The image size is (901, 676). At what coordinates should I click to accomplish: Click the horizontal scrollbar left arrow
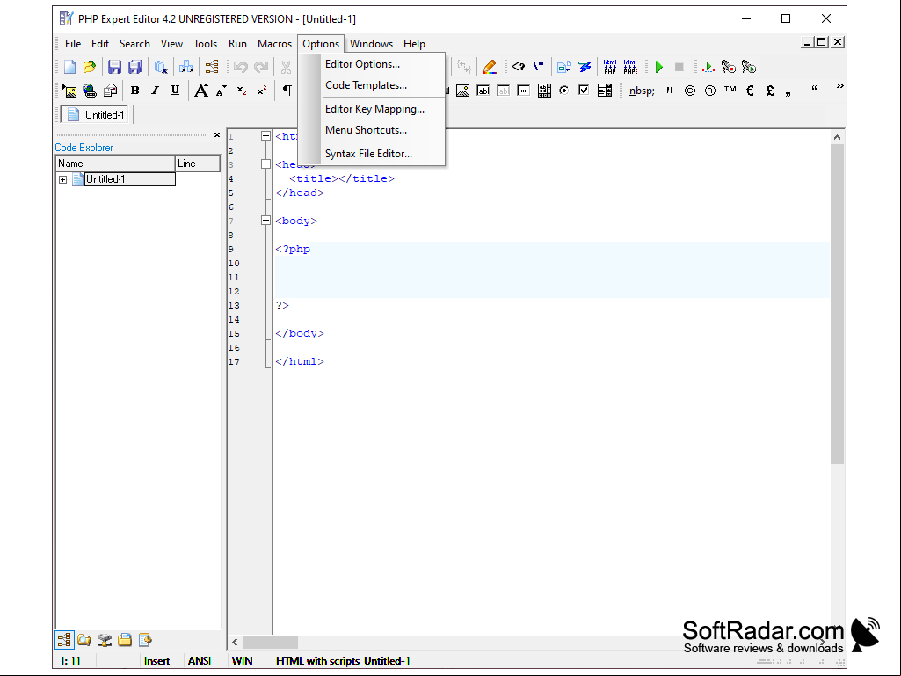click(x=235, y=642)
